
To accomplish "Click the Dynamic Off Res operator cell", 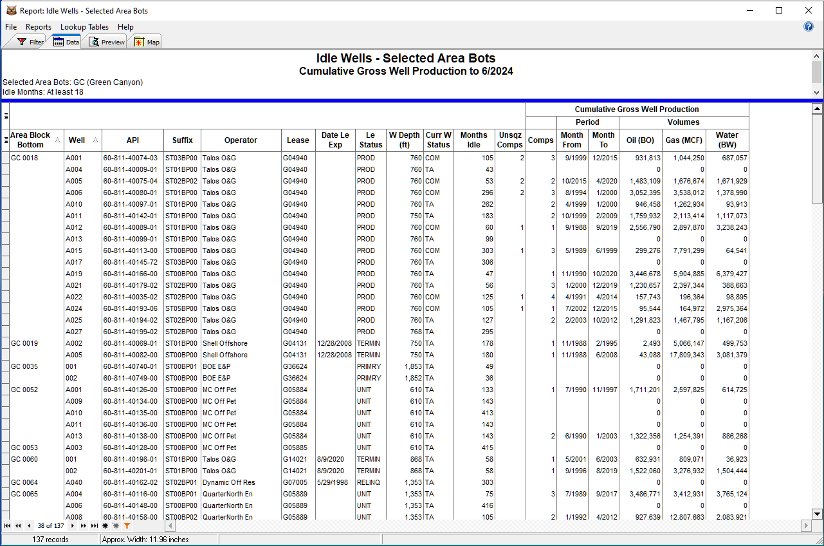I will 241,482.
